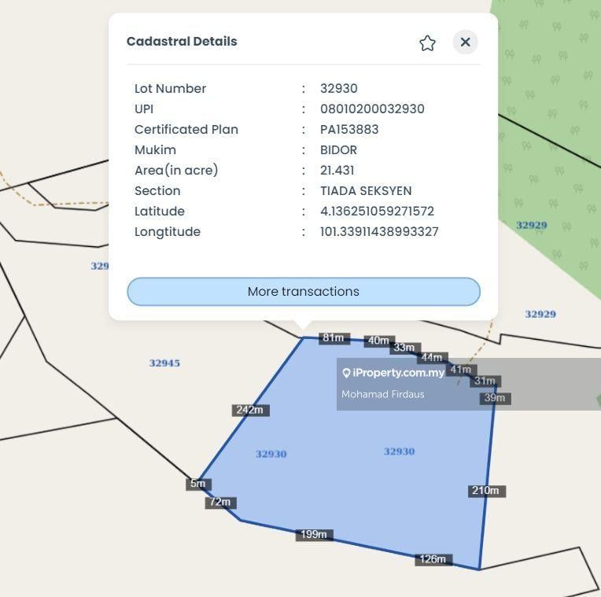Image resolution: width=601 pixels, height=597 pixels.
Task: Click the UPI value 08010200032930
Action: click(372, 109)
